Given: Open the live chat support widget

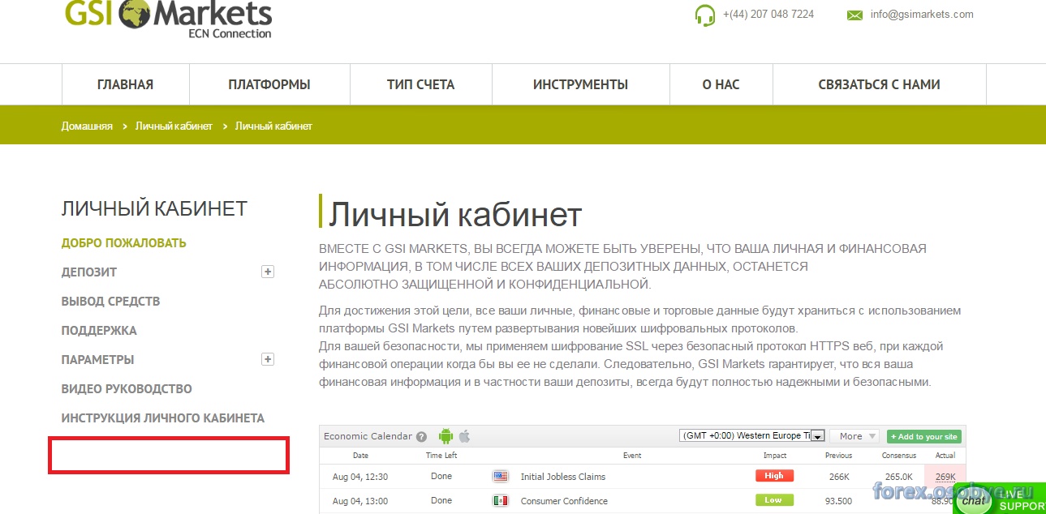Looking at the screenshot, I should pyautogui.click(x=1000, y=499).
